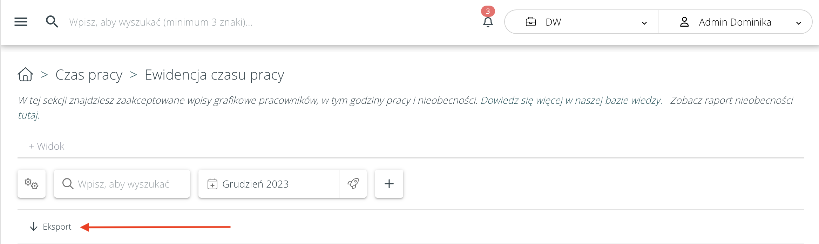
Task: Open the Zobacz raport nieobecności link
Action: point(731,101)
